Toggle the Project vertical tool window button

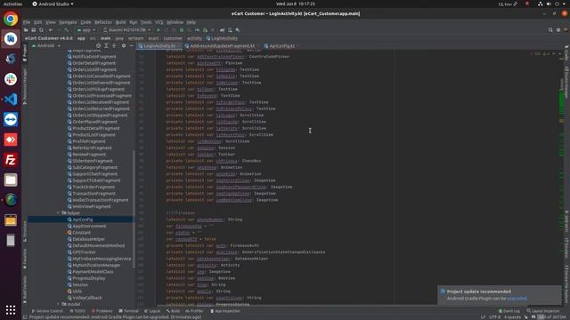click(x=25, y=53)
